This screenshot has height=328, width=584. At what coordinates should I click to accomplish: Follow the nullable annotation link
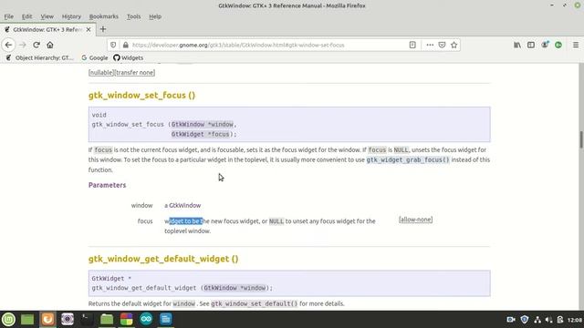point(101,73)
